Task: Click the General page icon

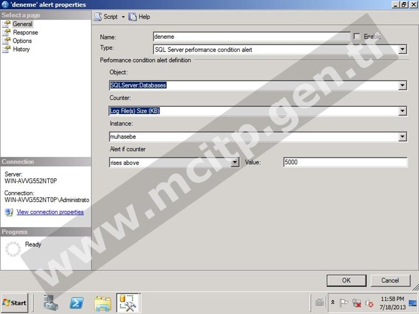Action: coord(6,24)
